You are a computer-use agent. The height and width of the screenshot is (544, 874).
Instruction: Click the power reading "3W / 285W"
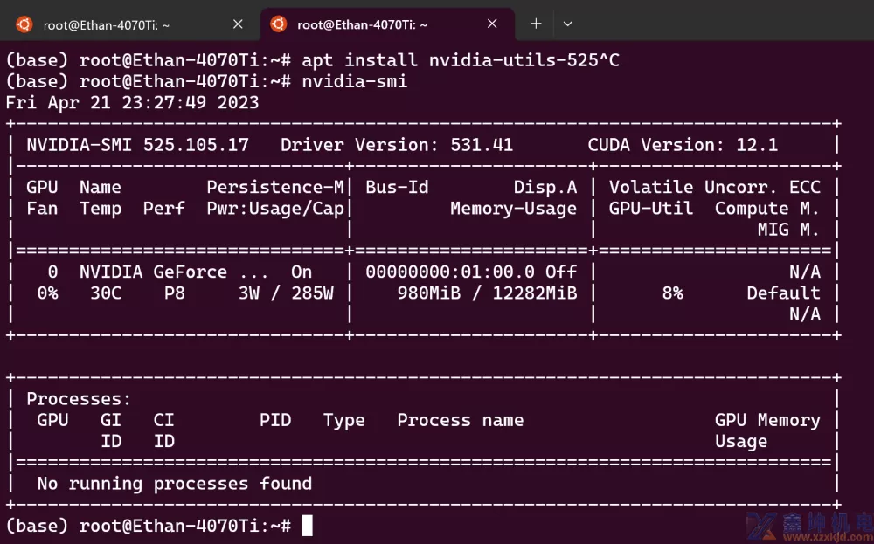pyautogui.click(x=286, y=293)
